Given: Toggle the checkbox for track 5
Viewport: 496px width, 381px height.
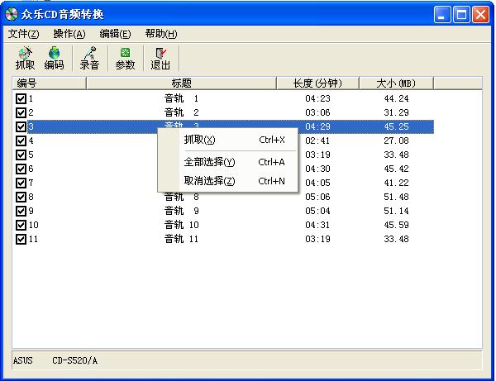Looking at the screenshot, I should 21,155.
